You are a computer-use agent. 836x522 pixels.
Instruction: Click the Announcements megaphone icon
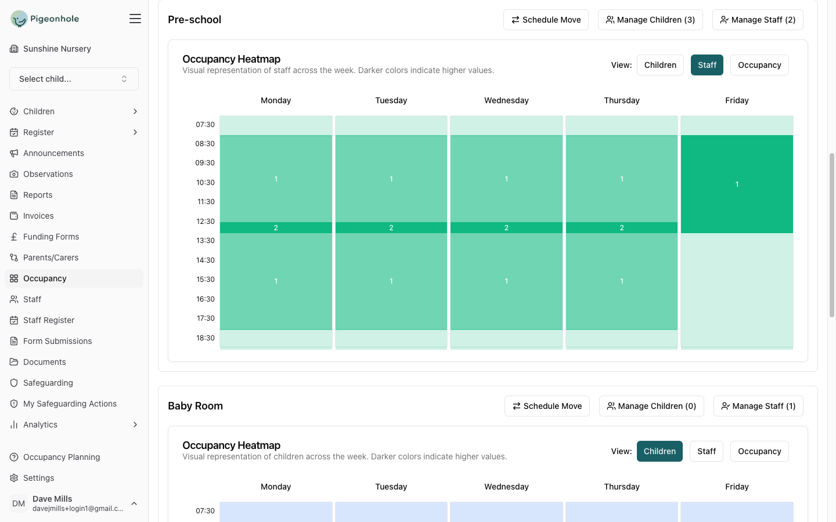(14, 153)
